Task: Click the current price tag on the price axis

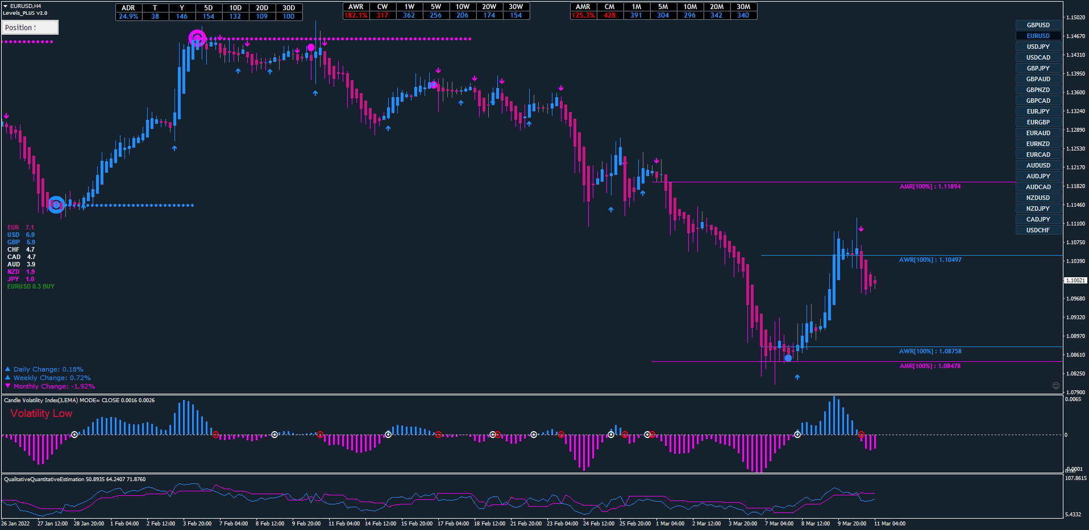Action: point(1075,281)
